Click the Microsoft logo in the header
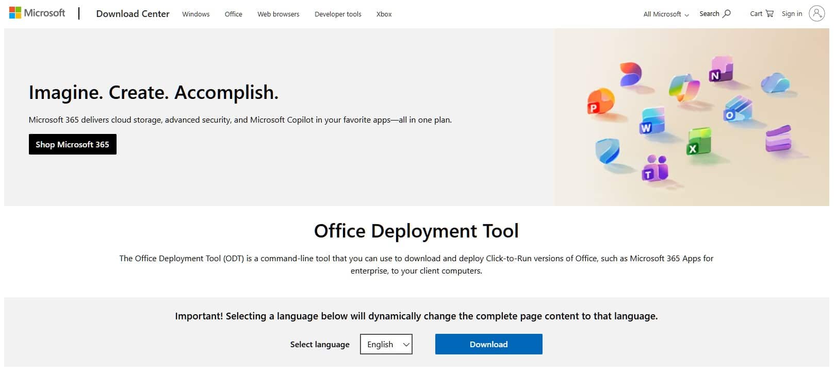 tap(37, 13)
